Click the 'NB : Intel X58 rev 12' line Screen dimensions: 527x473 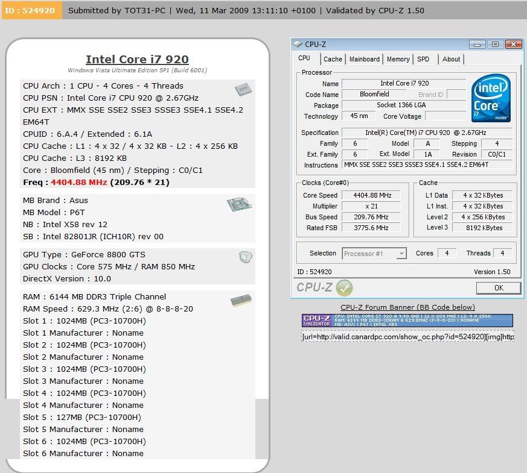65,224
